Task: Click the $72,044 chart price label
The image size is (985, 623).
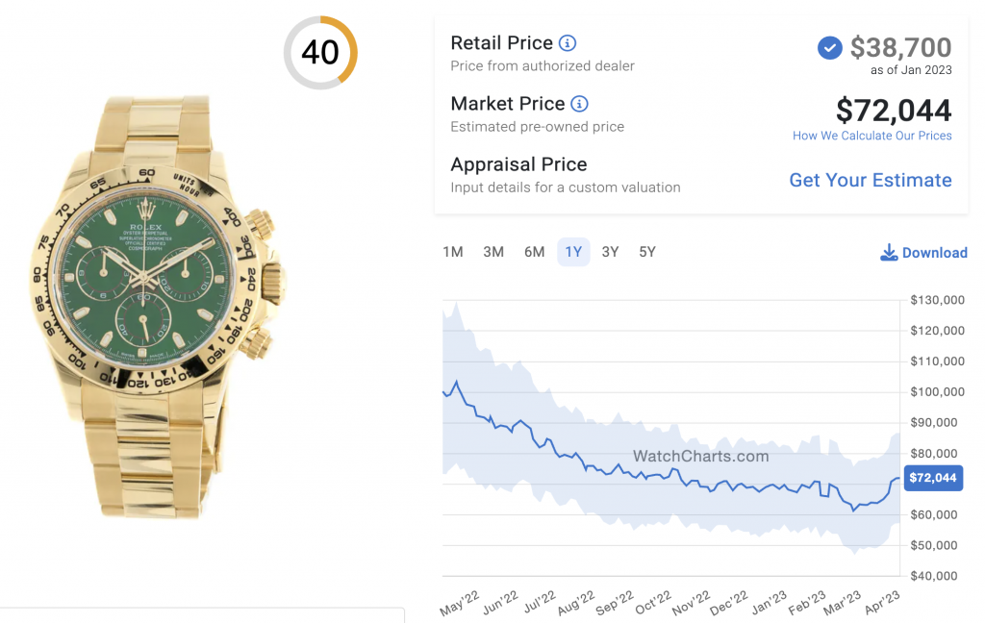Action: tap(933, 478)
